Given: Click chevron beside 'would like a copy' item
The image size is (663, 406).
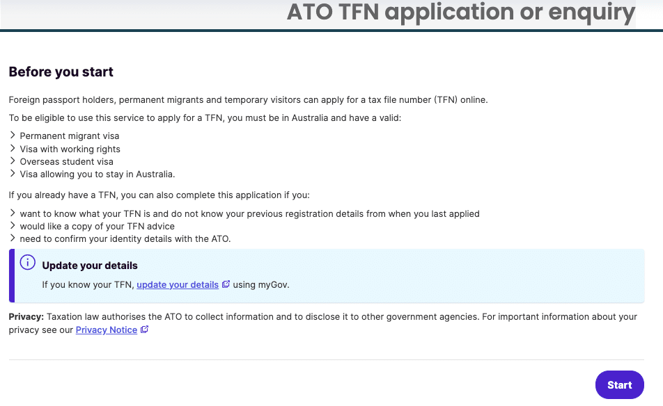Looking at the screenshot, I should click(x=13, y=226).
